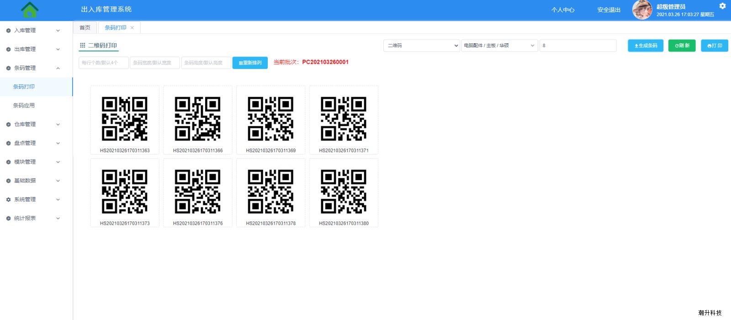Select QR code HS20210326170311366

(x=198, y=120)
